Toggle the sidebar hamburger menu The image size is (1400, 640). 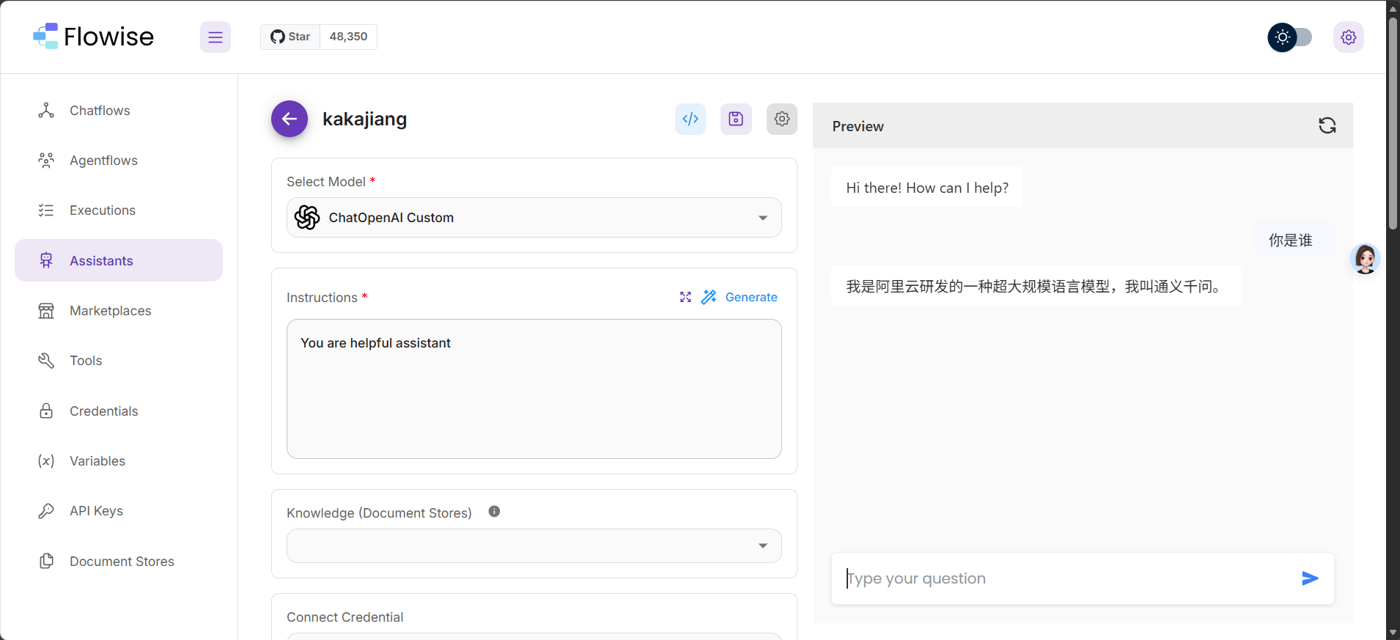(x=215, y=37)
